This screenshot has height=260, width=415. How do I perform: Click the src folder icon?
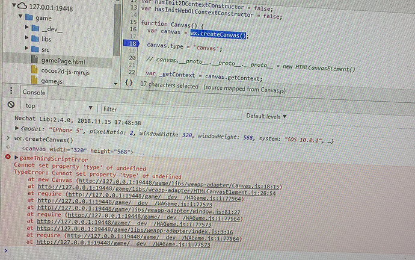point(35,49)
